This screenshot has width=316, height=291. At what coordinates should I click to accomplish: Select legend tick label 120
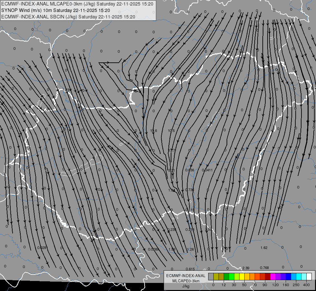(x=275, y=285)
